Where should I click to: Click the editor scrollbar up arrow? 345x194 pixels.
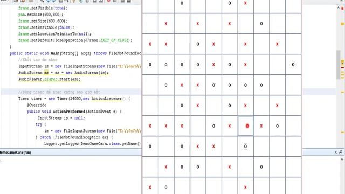click(338, 8)
